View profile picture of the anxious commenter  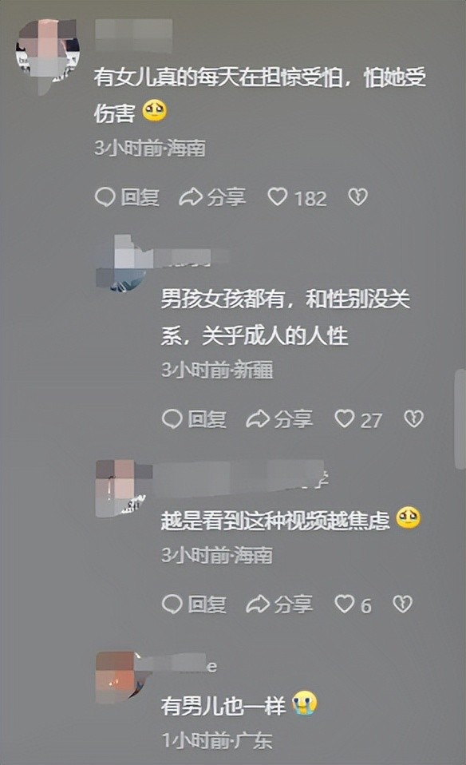pos(122,488)
